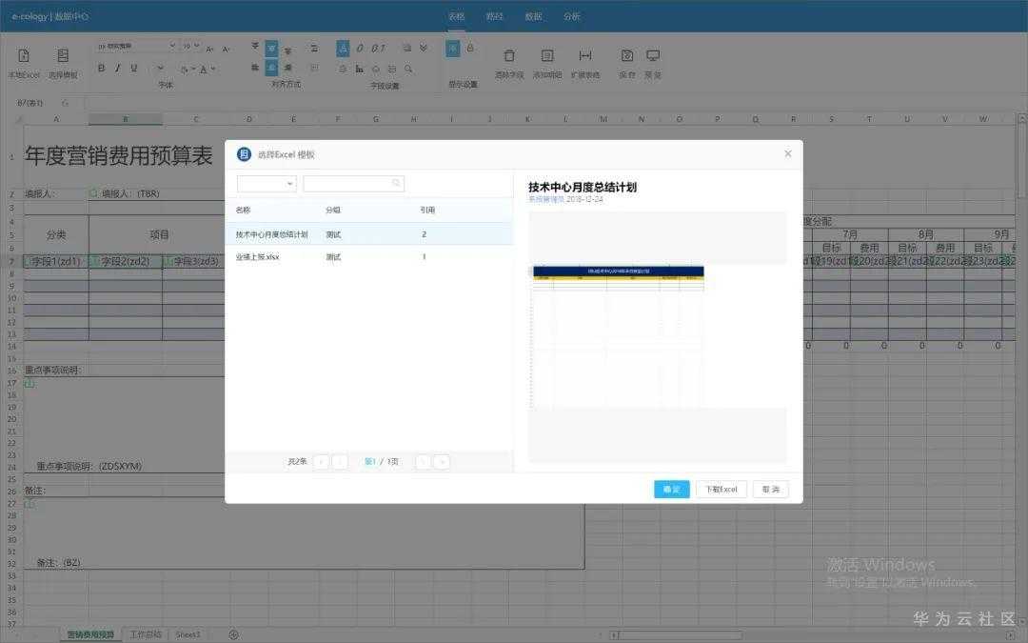
Task: Click the lock icon in display settings
Action: tap(470, 48)
